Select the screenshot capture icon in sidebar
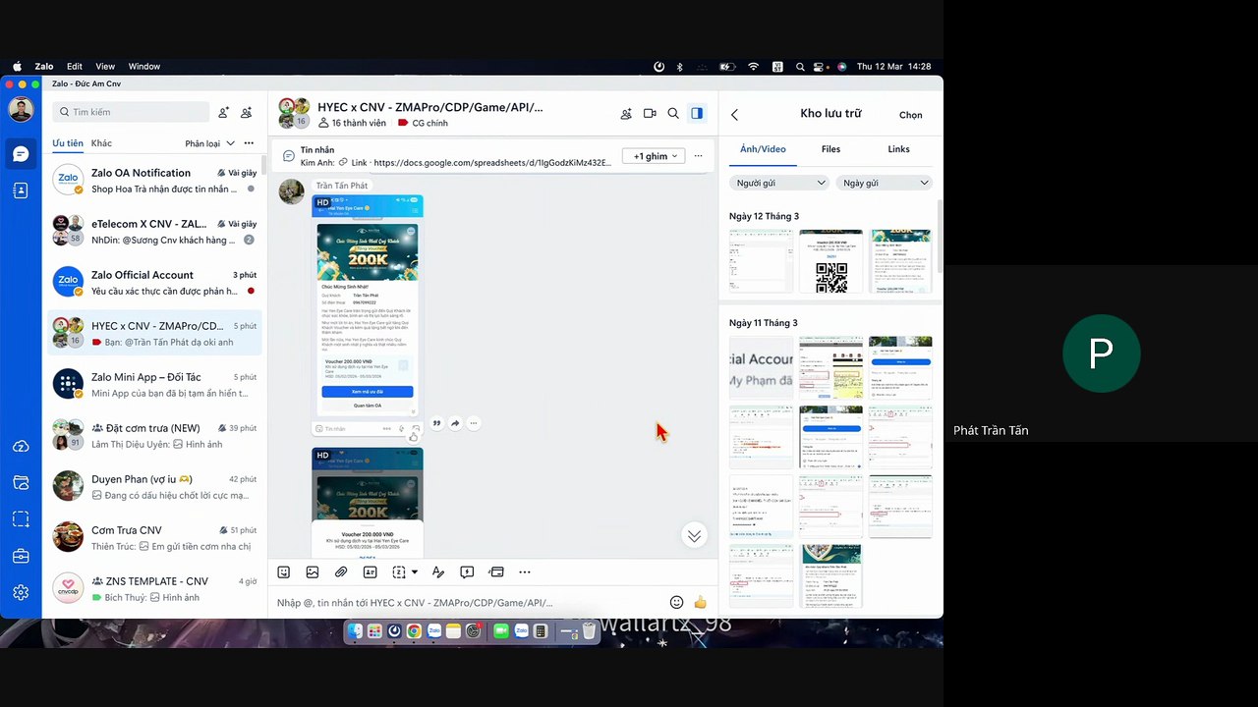This screenshot has width=1258, height=707. pyautogui.click(x=21, y=518)
